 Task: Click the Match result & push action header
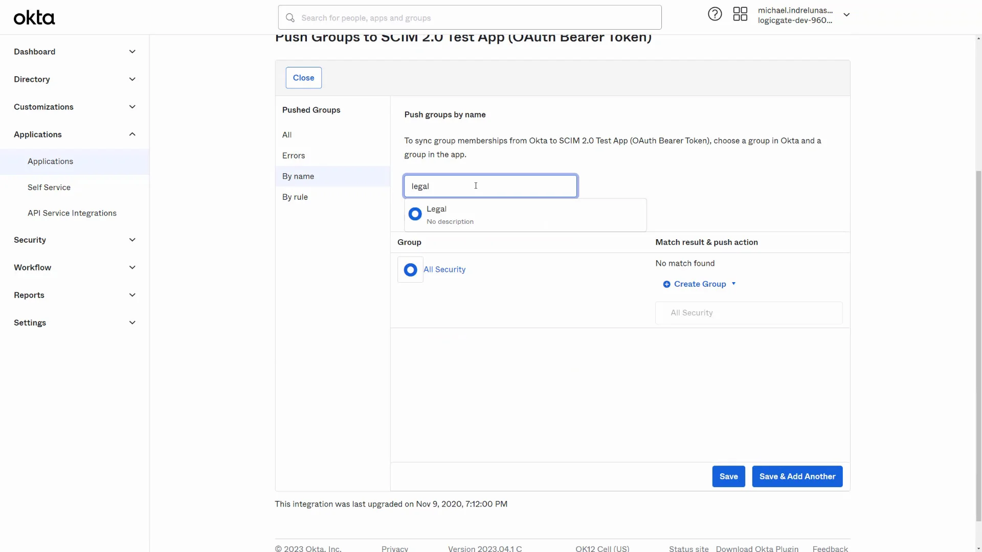(x=706, y=242)
